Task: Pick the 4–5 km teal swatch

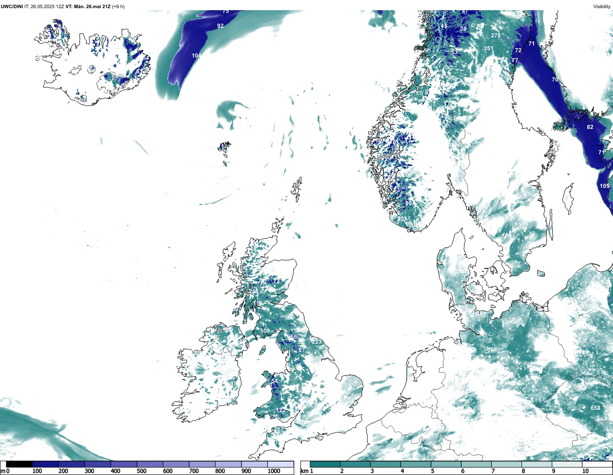Action: point(416,464)
